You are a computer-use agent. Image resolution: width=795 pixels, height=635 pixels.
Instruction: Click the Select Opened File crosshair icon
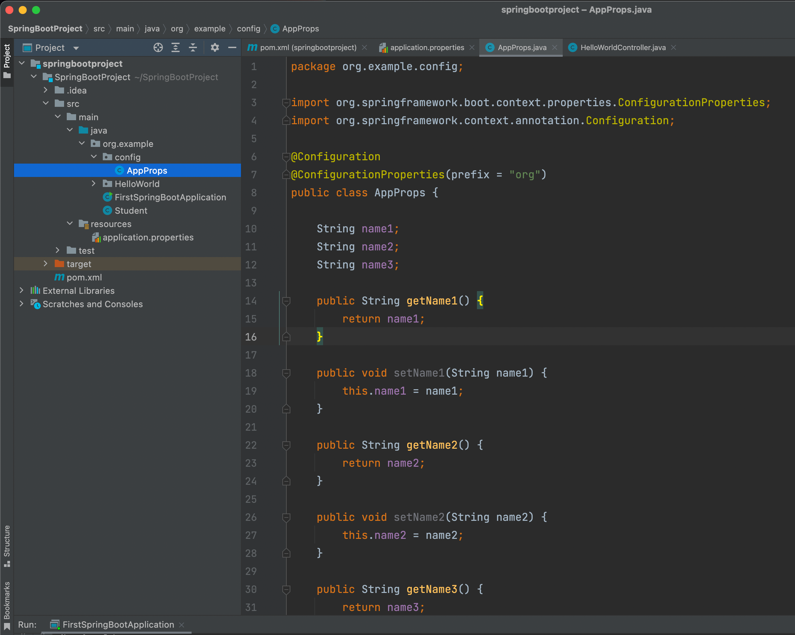point(158,47)
